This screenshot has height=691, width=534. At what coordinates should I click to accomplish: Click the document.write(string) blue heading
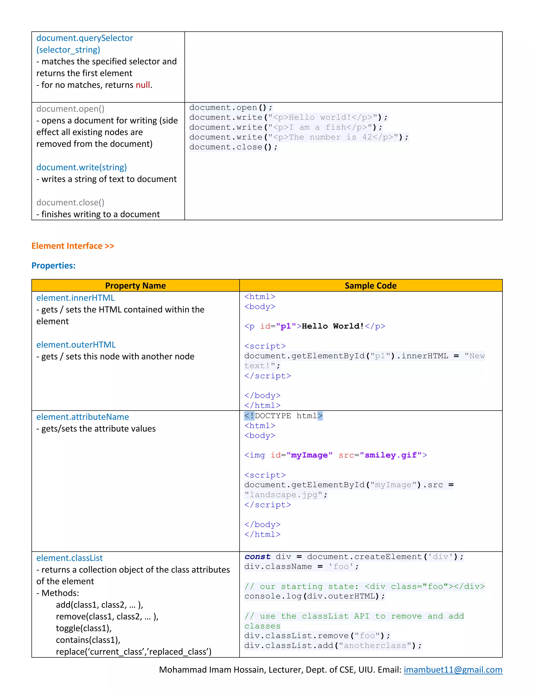(x=81, y=167)
